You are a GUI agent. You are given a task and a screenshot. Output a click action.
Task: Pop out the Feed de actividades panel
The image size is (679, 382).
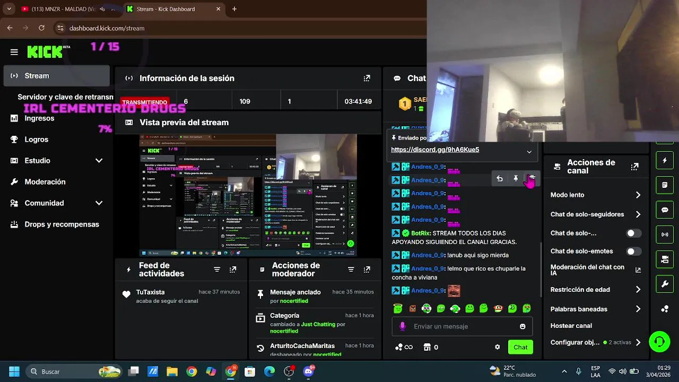tap(233, 270)
